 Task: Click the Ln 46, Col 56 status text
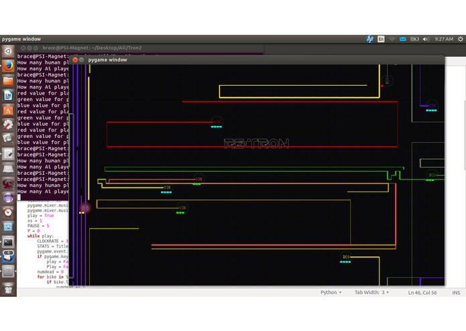pyautogui.click(x=422, y=293)
